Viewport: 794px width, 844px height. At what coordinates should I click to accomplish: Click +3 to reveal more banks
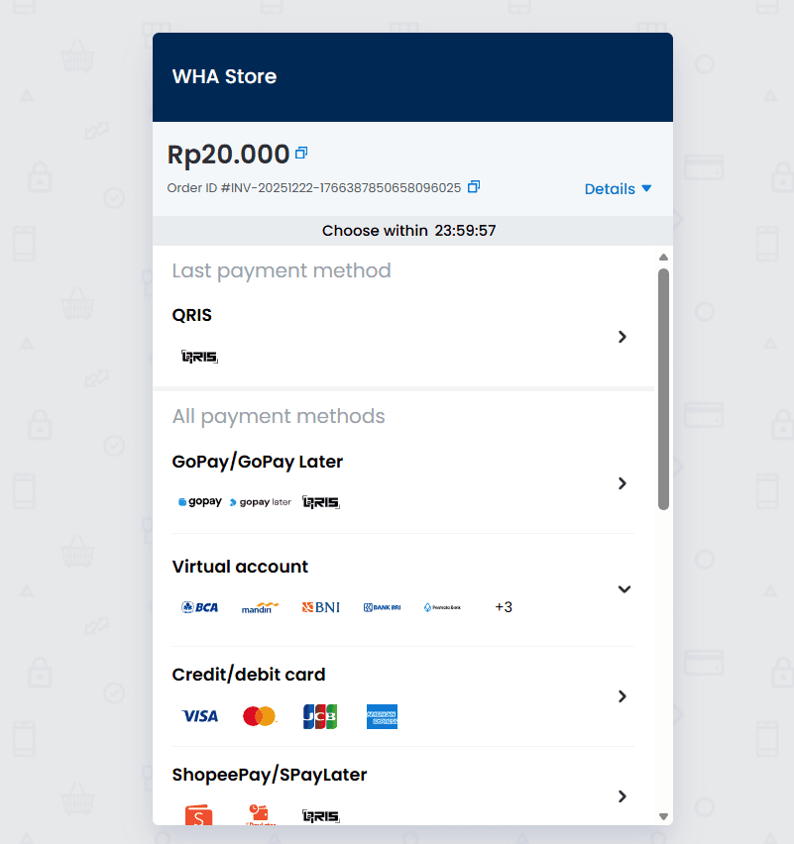click(504, 606)
